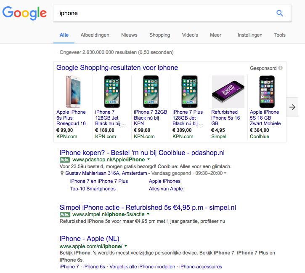The image size is (305, 273).
Task: Open the iPhone 7 sitelink under Apple result
Action: coord(69,267)
